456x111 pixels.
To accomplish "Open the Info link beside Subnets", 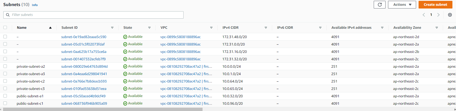I will pyautogui.click(x=35, y=5).
